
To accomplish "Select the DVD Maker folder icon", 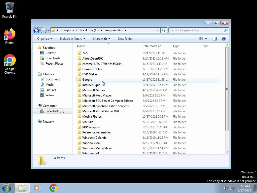I will click(x=79, y=74).
